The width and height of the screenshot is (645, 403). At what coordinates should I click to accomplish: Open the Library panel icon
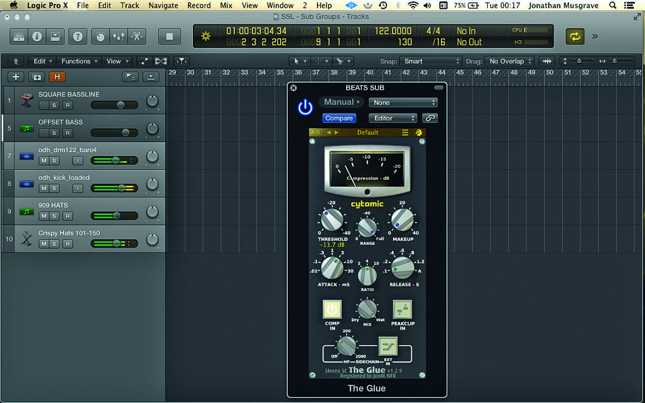(x=19, y=36)
